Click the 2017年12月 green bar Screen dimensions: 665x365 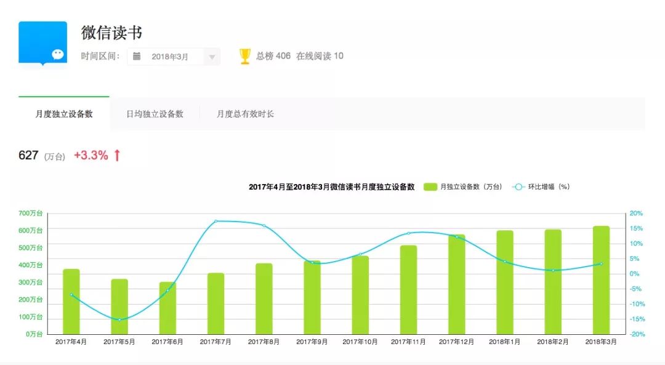[x=457, y=284]
